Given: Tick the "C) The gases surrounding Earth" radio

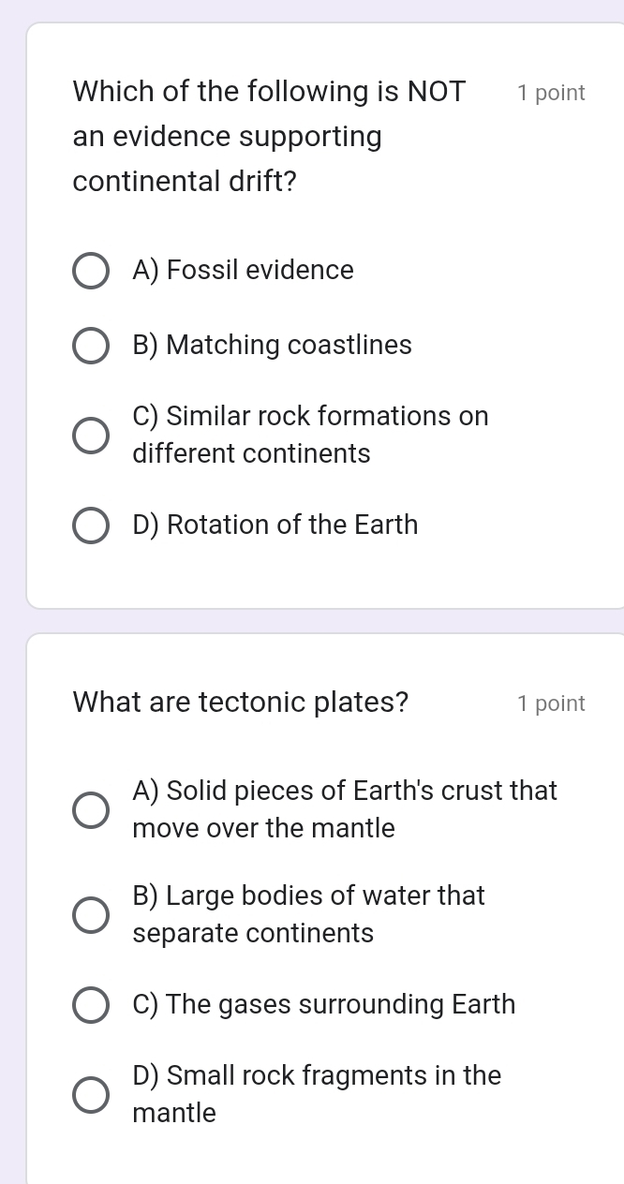Looking at the screenshot, I should pyautogui.click(x=91, y=1005).
